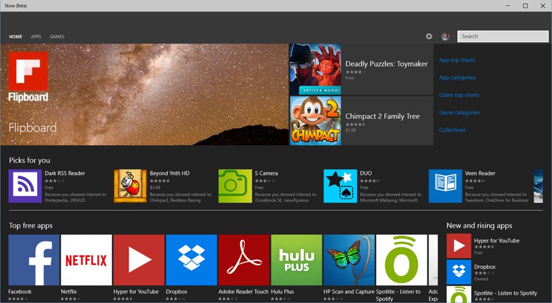Image resolution: width=552 pixels, height=303 pixels.
Task: Focus the Search input field
Action: tap(503, 36)
